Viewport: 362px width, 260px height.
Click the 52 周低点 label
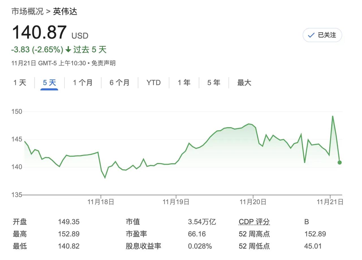pyautogui.click(x=254, y=246)
